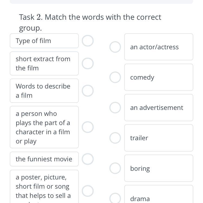Select the radio next to 'the funniest movie'
The height and width of the screenshot is (203, 203).
click(x=88, y=159)
